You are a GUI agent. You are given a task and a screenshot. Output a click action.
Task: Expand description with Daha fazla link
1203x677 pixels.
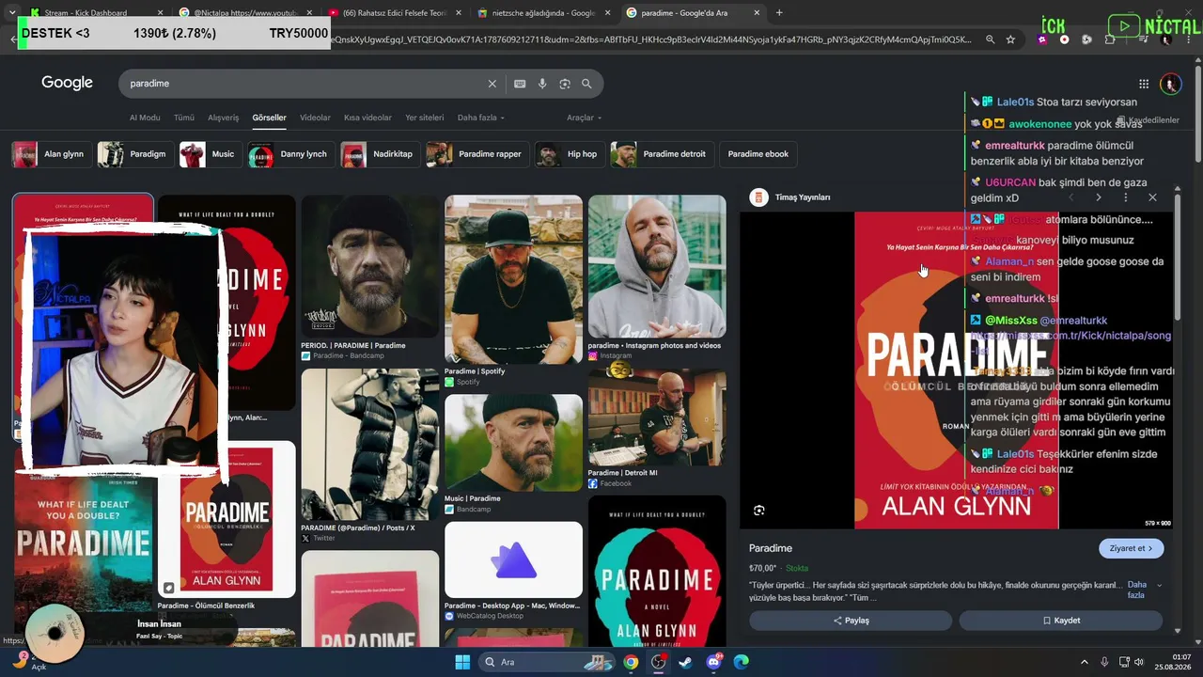[1143, 590]
